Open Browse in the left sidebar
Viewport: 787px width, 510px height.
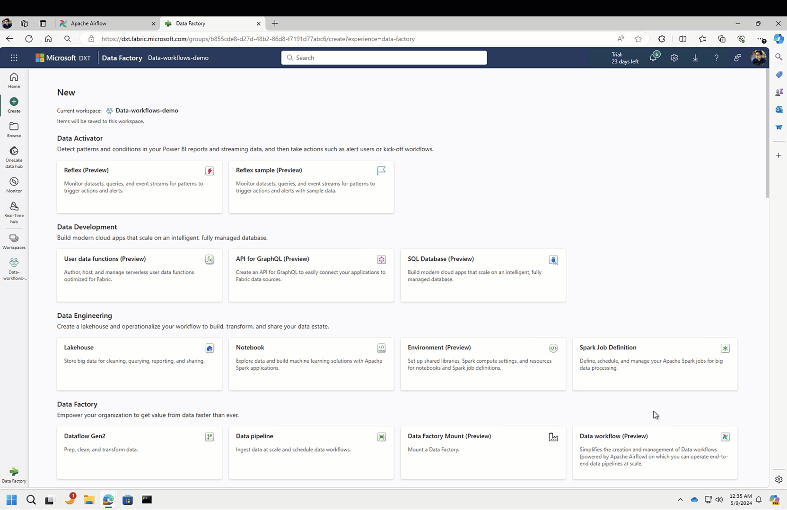[x=14, y=129]
